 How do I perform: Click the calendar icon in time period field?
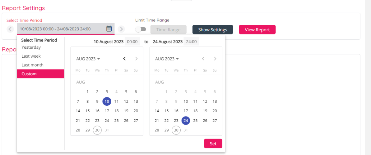[x=109, y=29]
